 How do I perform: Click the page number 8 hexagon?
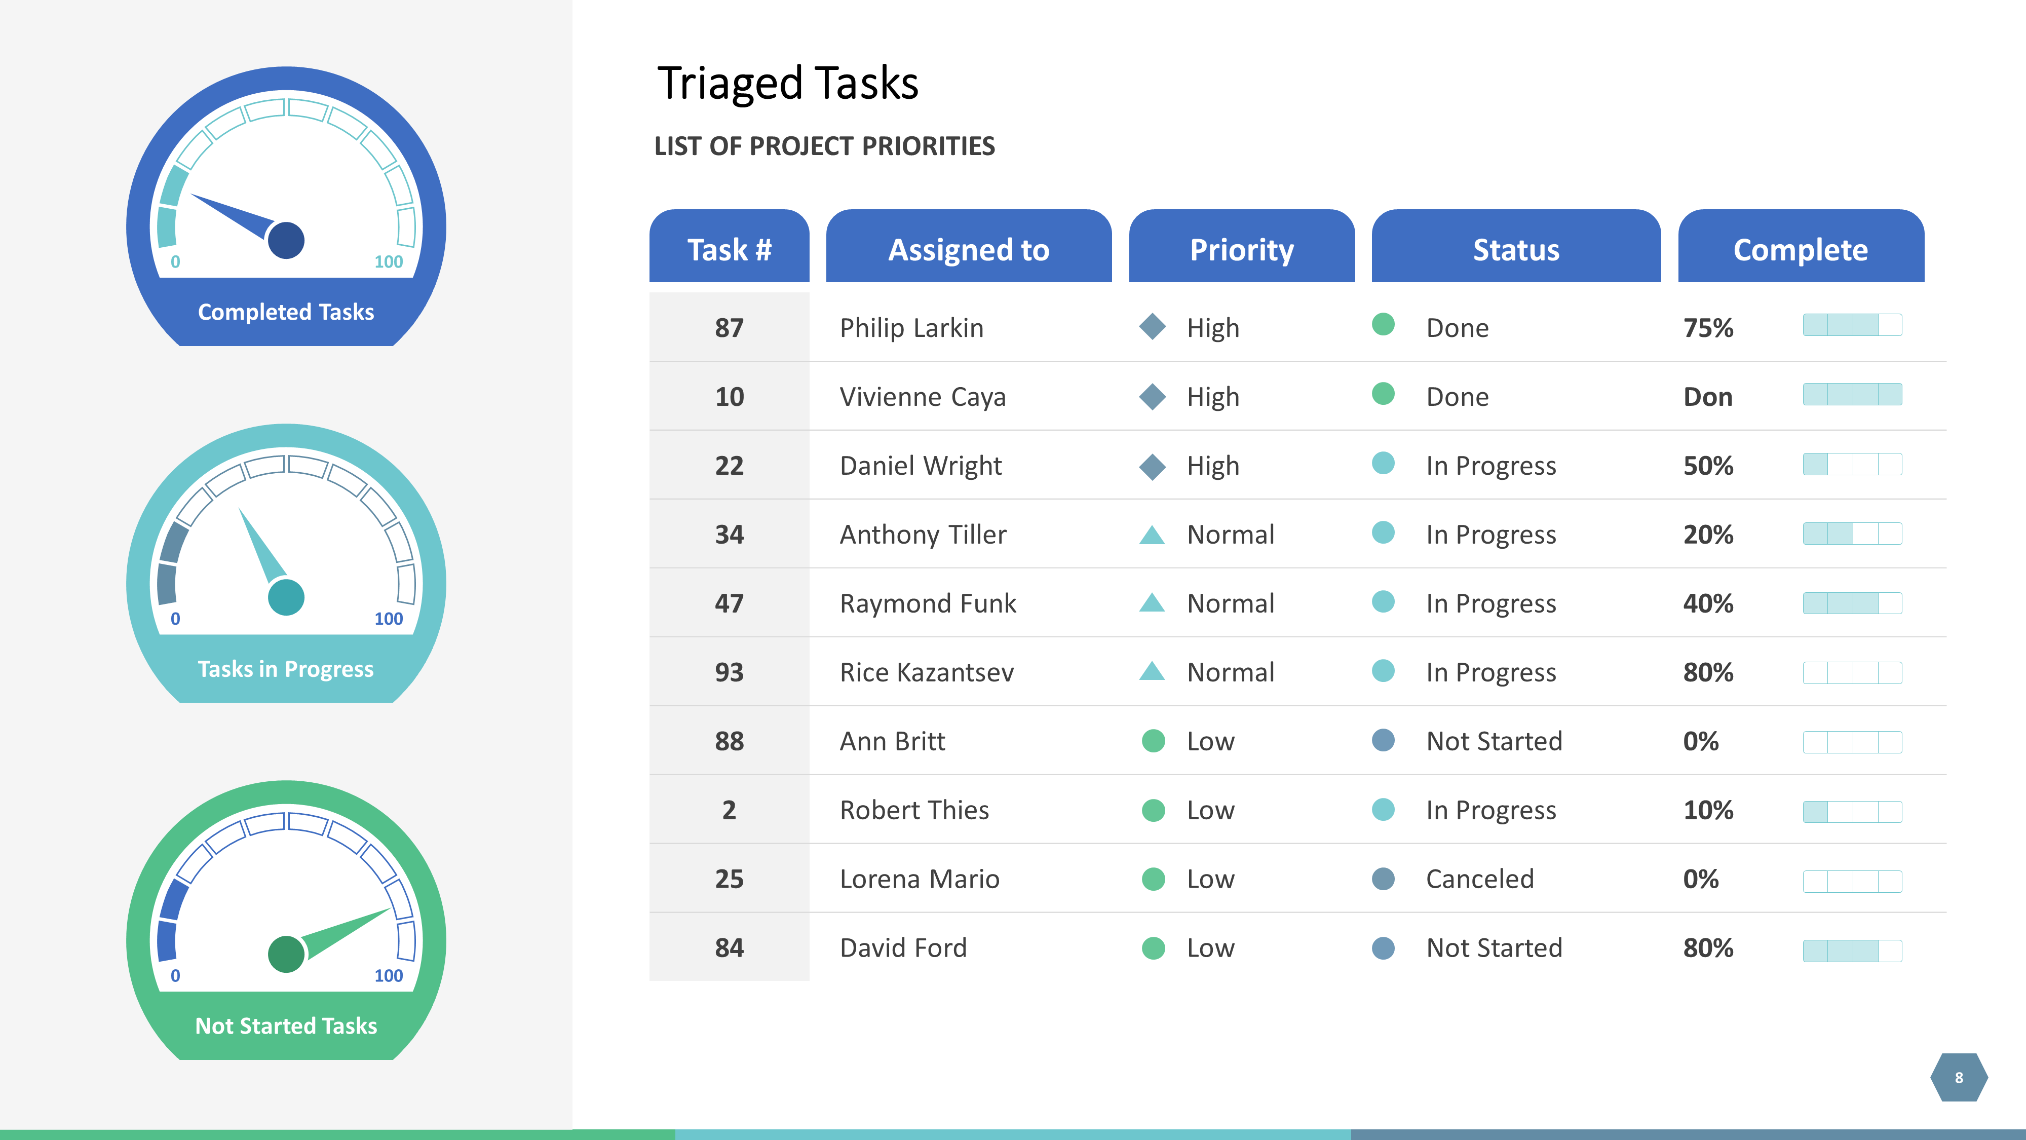click(x=1958, y=1077)
